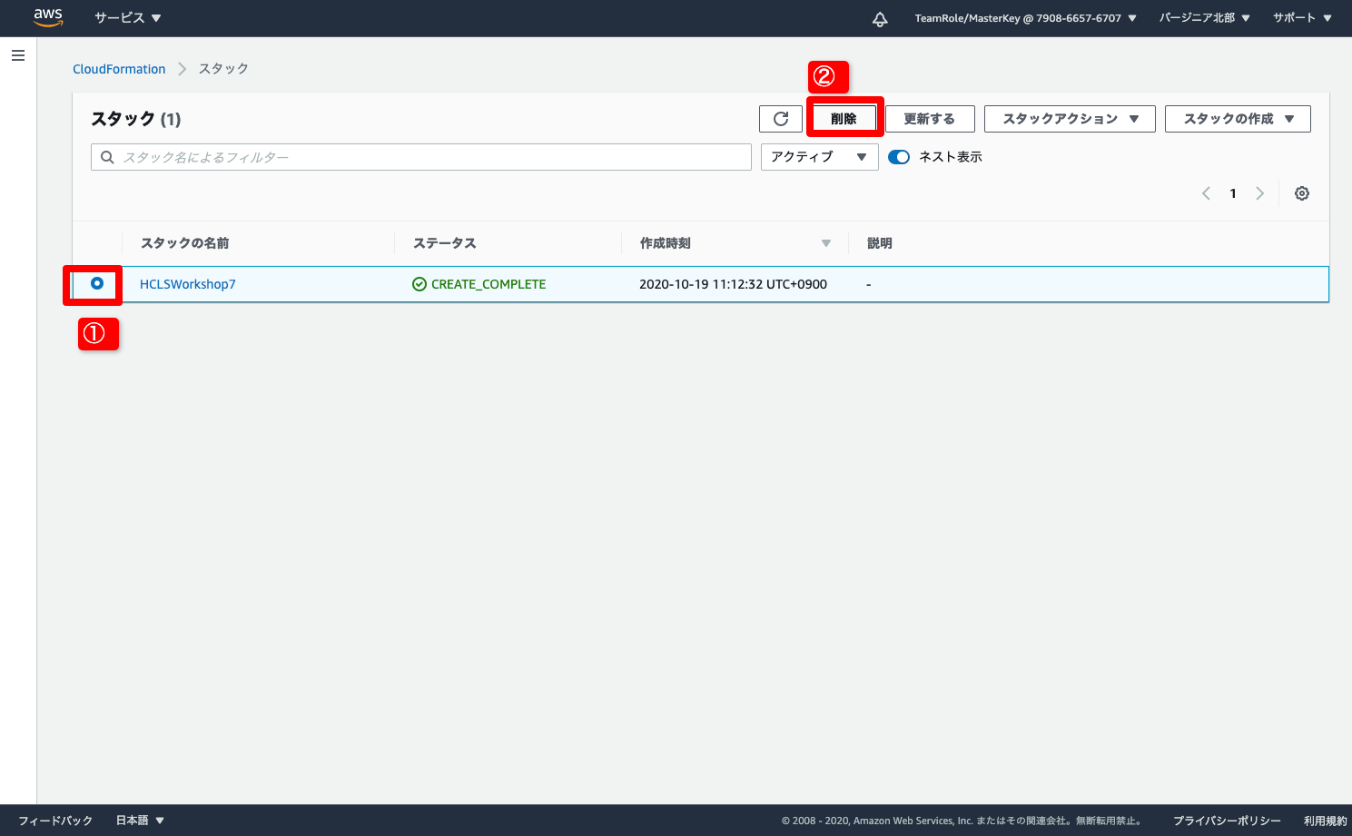
Task: Open the サービス menu
Action: tap(128, 18)
